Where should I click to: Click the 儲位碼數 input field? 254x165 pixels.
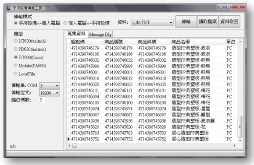[x=42, y=100]
